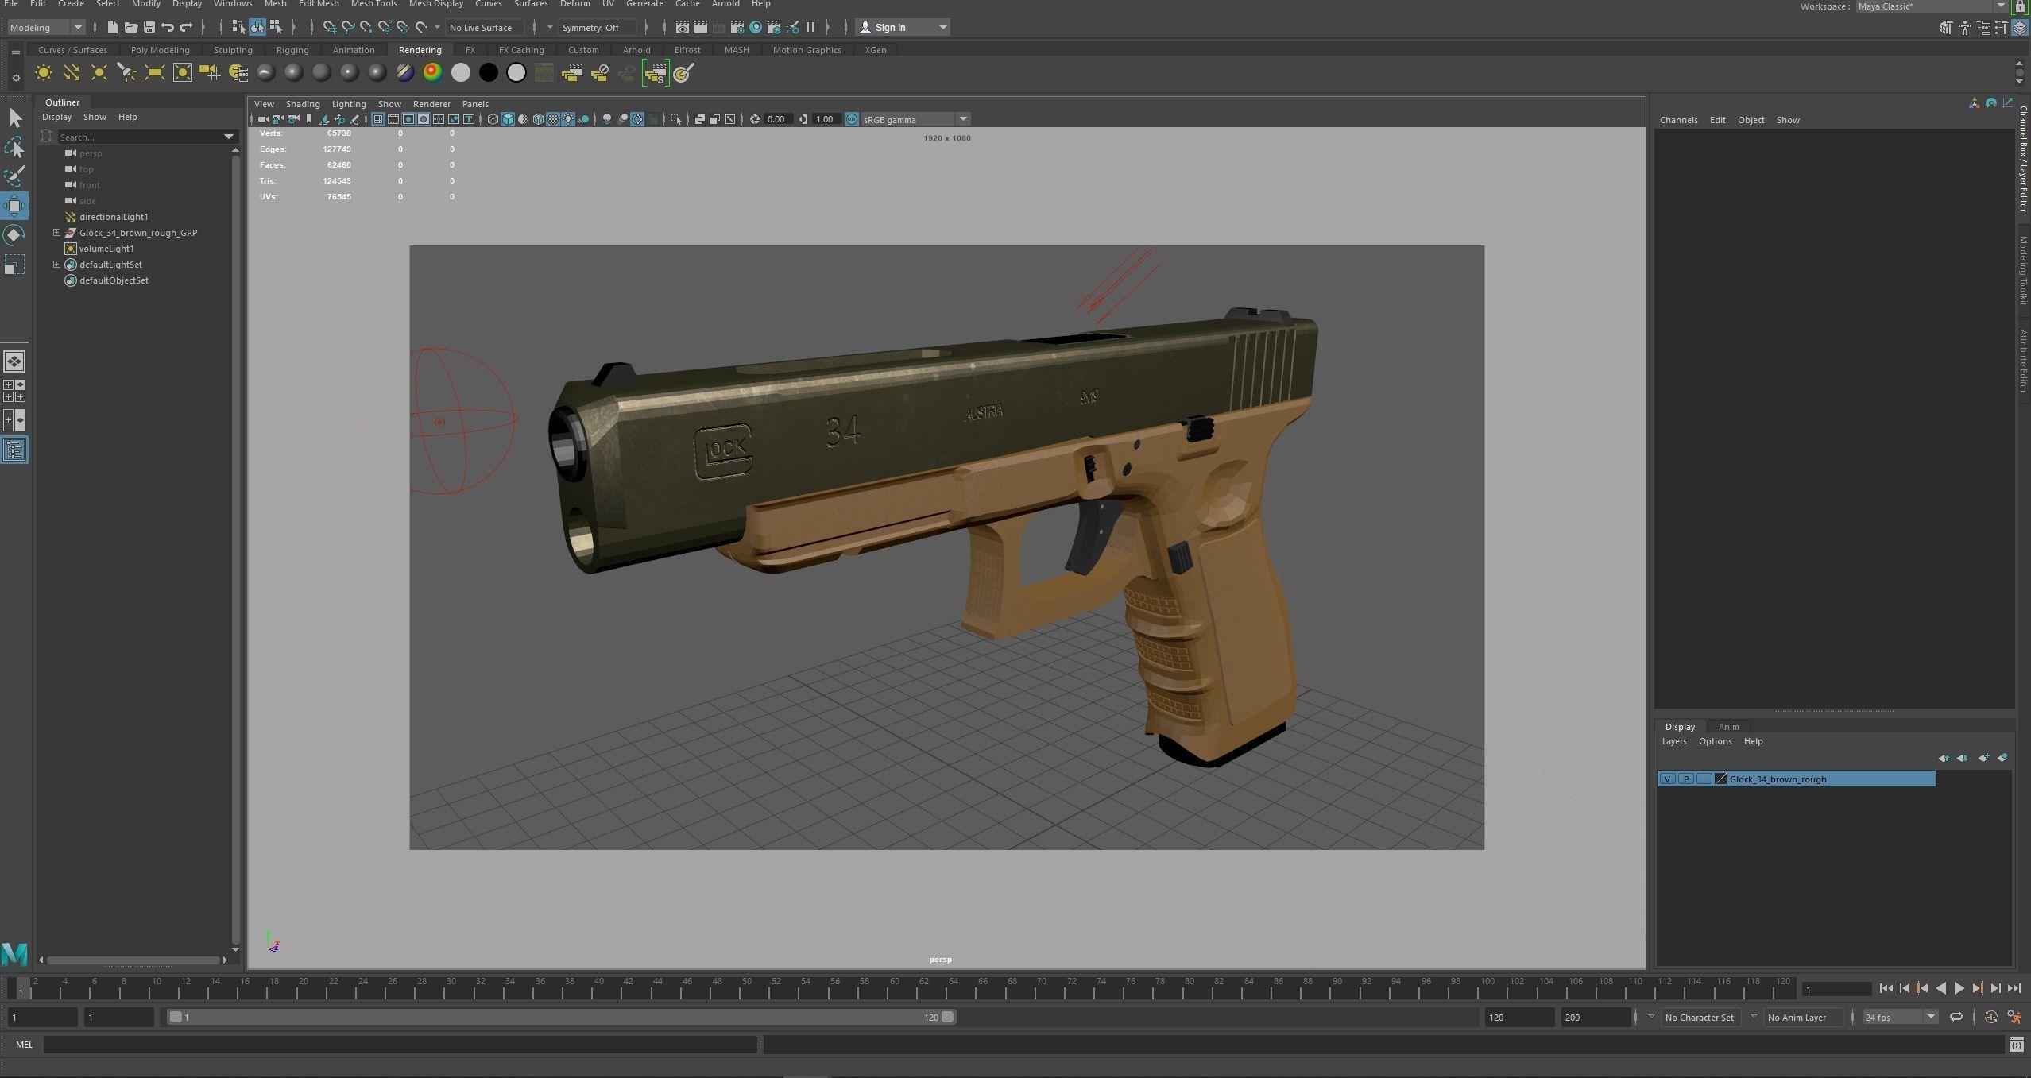Open the Workspace Maya Classic dropdown
Image resolution: width=2031 pixels, height=1078 pixels.
coord(1931,6)
